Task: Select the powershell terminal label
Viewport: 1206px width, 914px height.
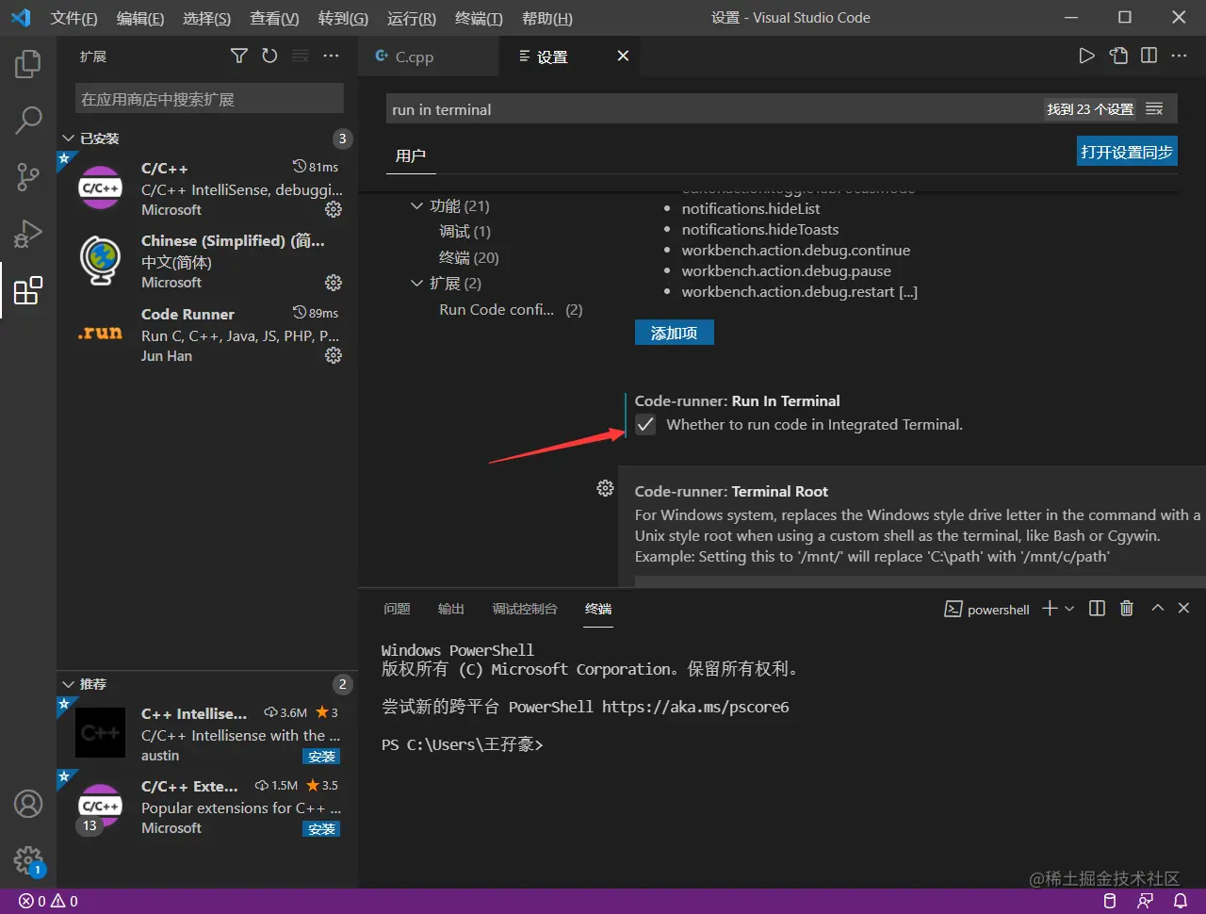Action: coord(987,610)
